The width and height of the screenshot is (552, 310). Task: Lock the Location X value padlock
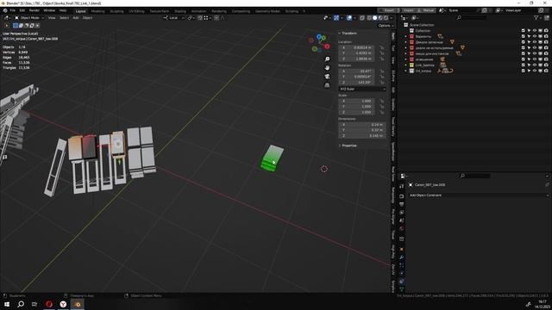[x=381, y=47]
